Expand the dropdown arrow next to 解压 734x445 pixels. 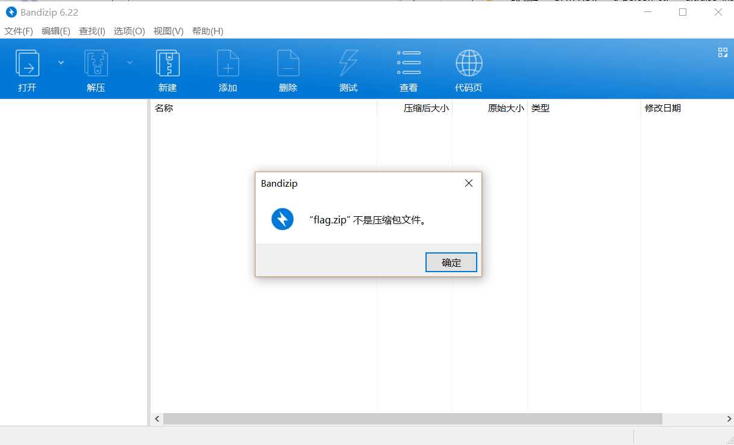pos(130,62)
